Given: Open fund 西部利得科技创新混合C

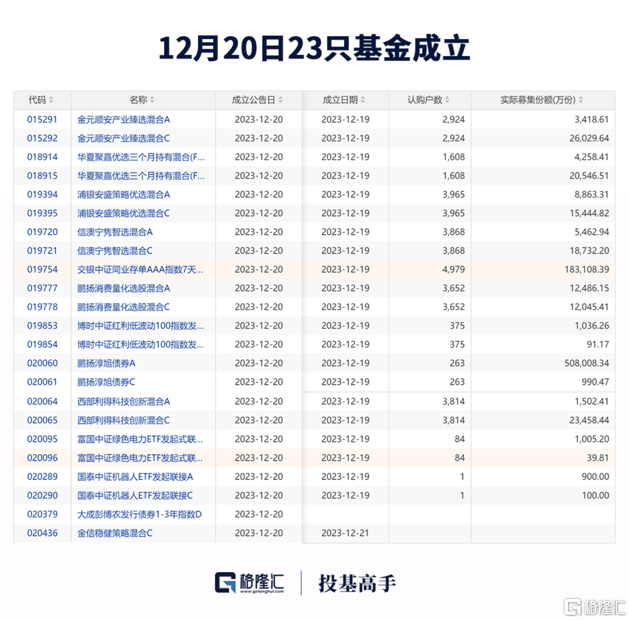Looking at the screenshot, I should pos(123,420).
